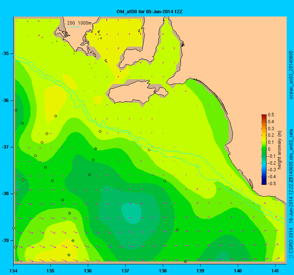Select the vertical "16-Jun-2014 12:22:27" timestamp

[x=291, y=201]
